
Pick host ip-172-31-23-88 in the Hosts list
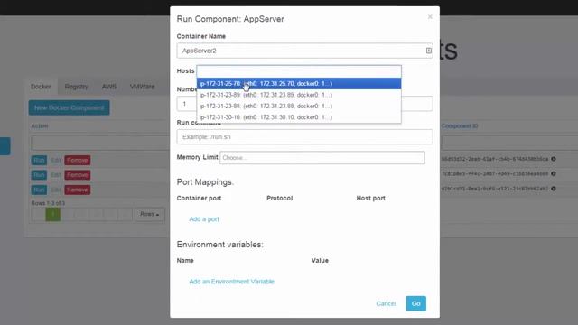[299, 107]
